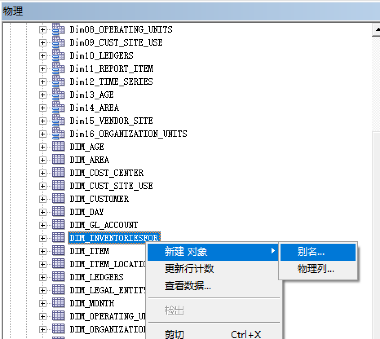Click the Dim13_AGE alias table icon
380x339 pixels.
point(59,95)
